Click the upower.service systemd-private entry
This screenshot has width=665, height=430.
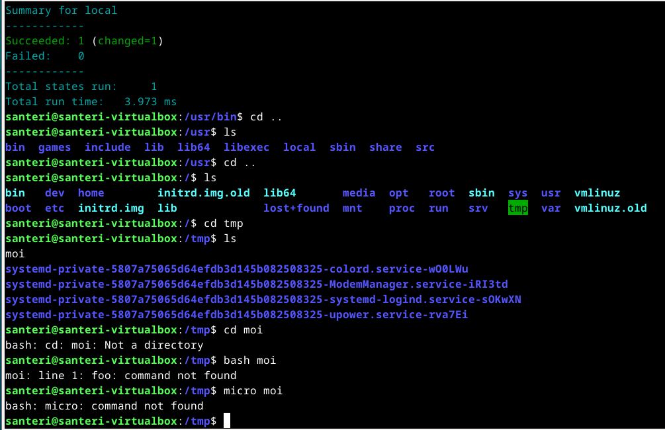236,314
